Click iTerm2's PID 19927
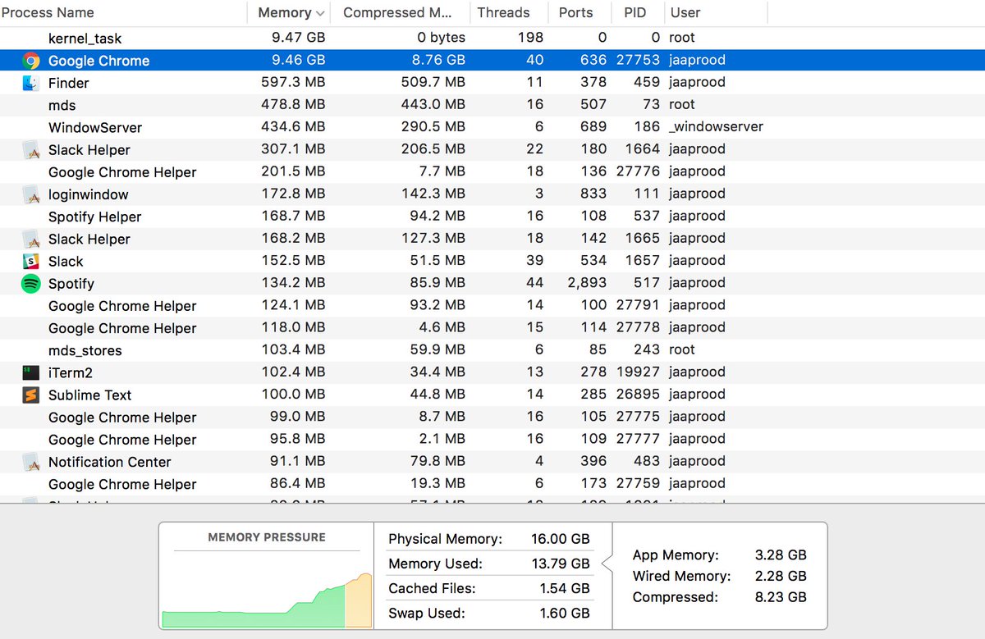985x639 pixels. click(638, 372)
